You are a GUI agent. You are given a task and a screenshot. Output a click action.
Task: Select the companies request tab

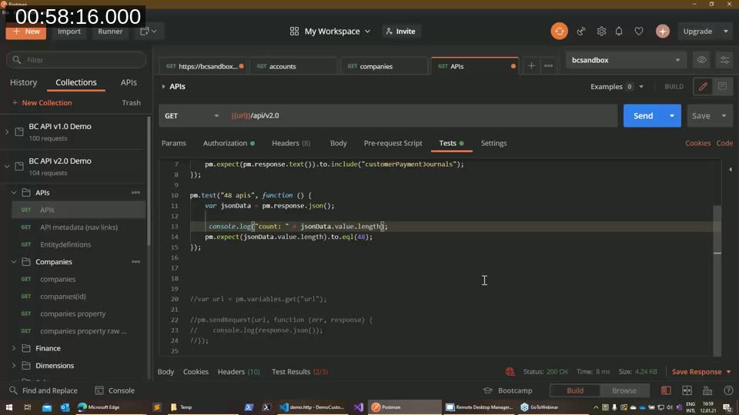tap(383, 66)
